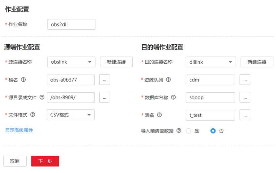Browse databases with 数据库名称 ellipsis button
Viewport: 276px width, 173px height.
[x=245, y=97]
